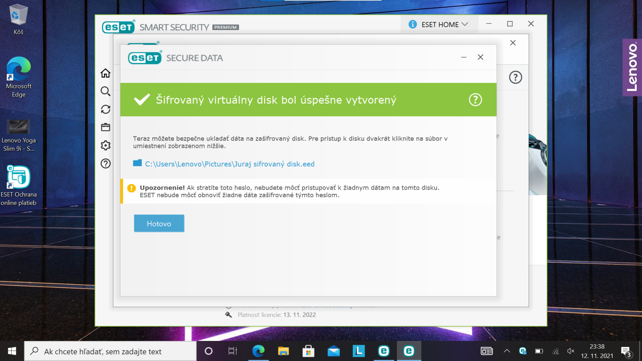Open Mail app from the taskbar
This screenshot has height=361, width=642.
click(x=334, y=351)
